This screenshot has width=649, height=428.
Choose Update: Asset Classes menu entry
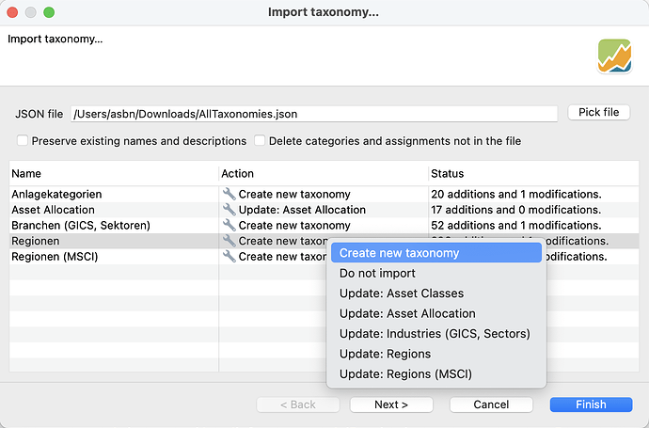coord(401,293)
